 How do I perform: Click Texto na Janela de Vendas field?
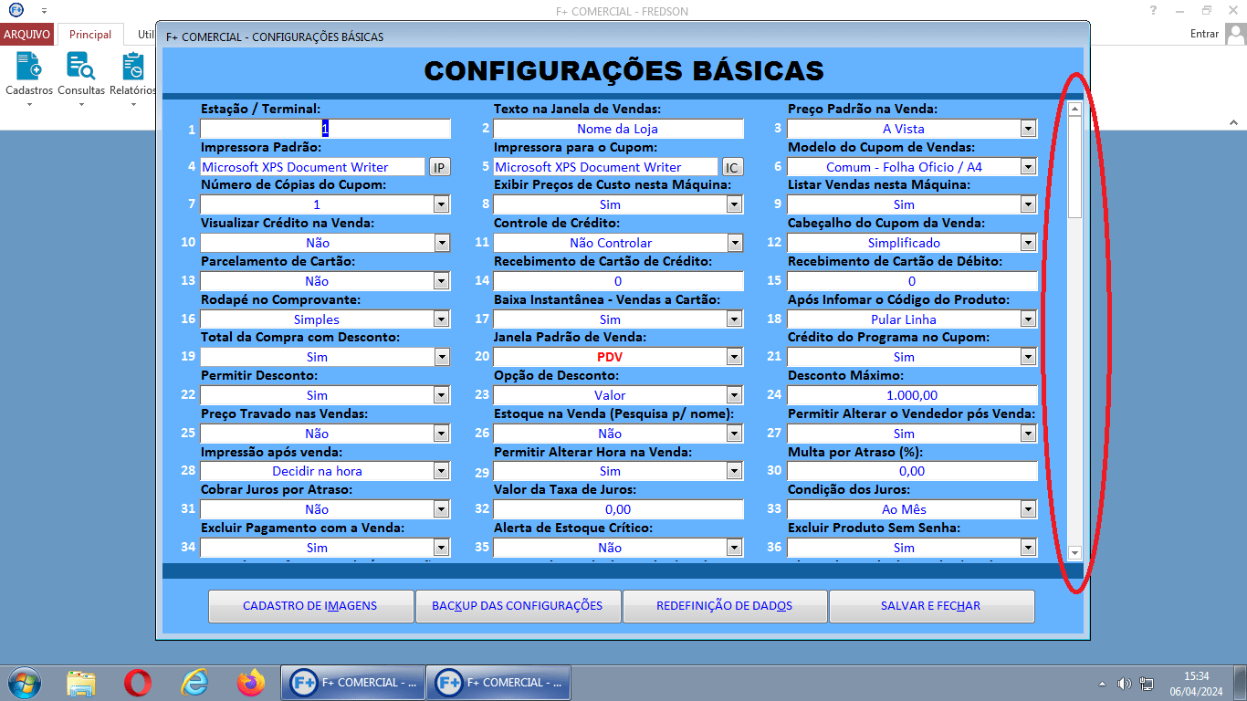(618, 129)
